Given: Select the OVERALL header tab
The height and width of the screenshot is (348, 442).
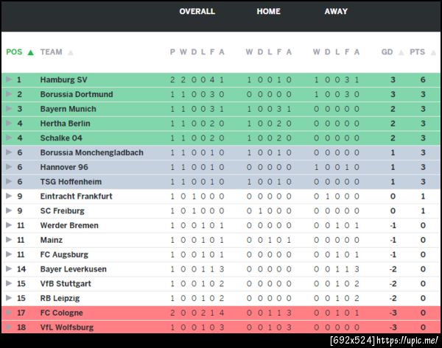Looking at the screenshot, I should pyautogui.click(x=197, y=12).
